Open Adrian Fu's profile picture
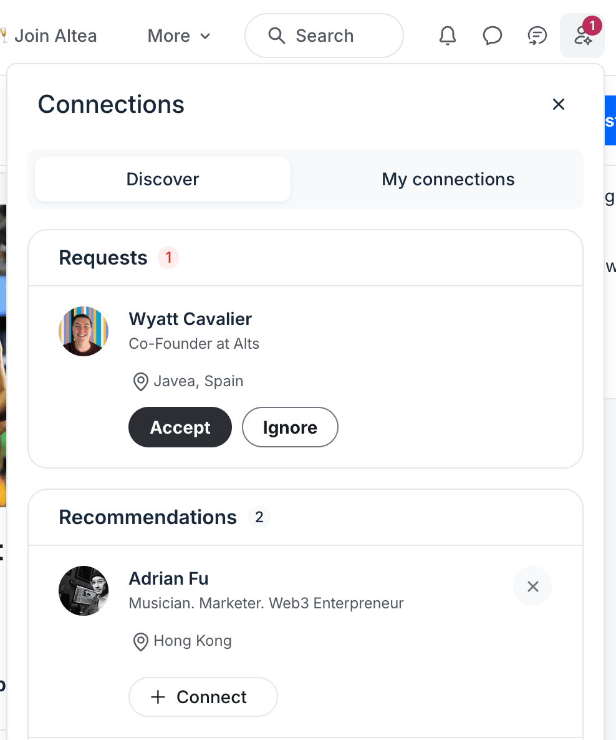Screen dimensions: 616x740 (84, 591)
